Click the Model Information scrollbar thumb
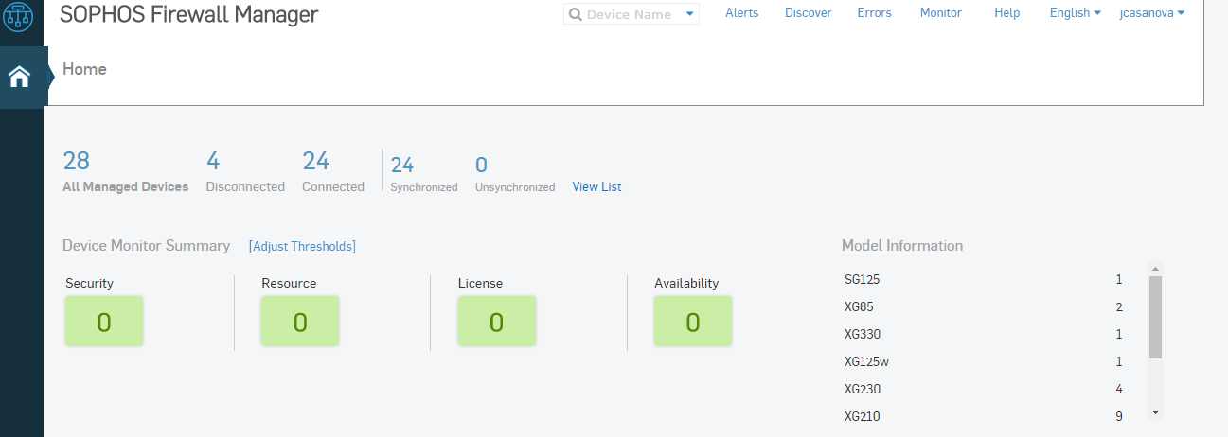Screen dimensions: 1228x437 (x=1155, y=317)
